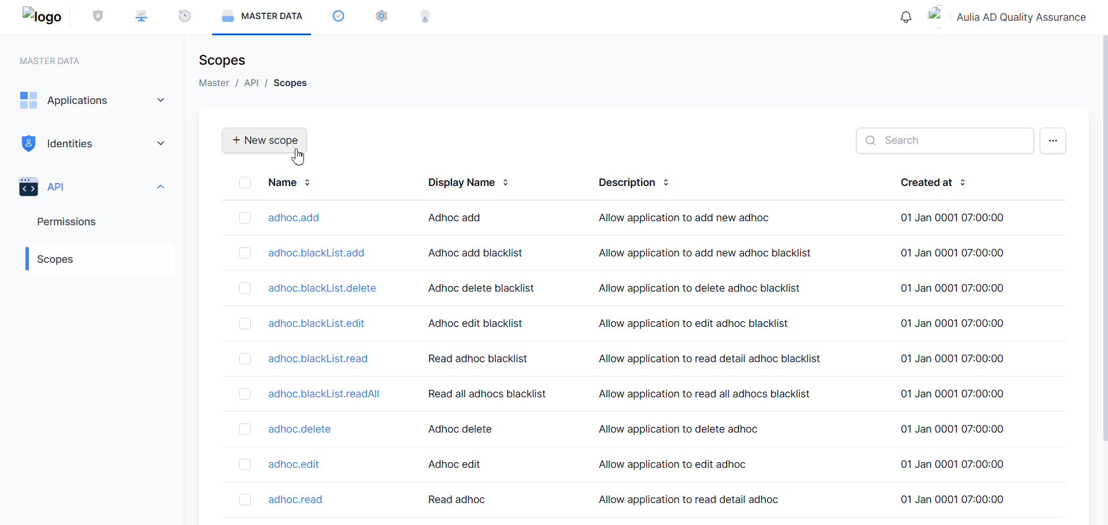Click the New scope button
Image resolution: width=1108 pixels, height=525 pixels.
[264, 140]
